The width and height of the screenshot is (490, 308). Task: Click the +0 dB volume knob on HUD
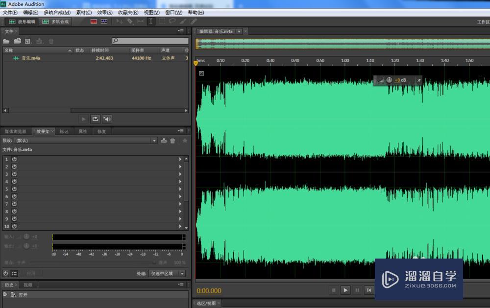click(389, 80)
